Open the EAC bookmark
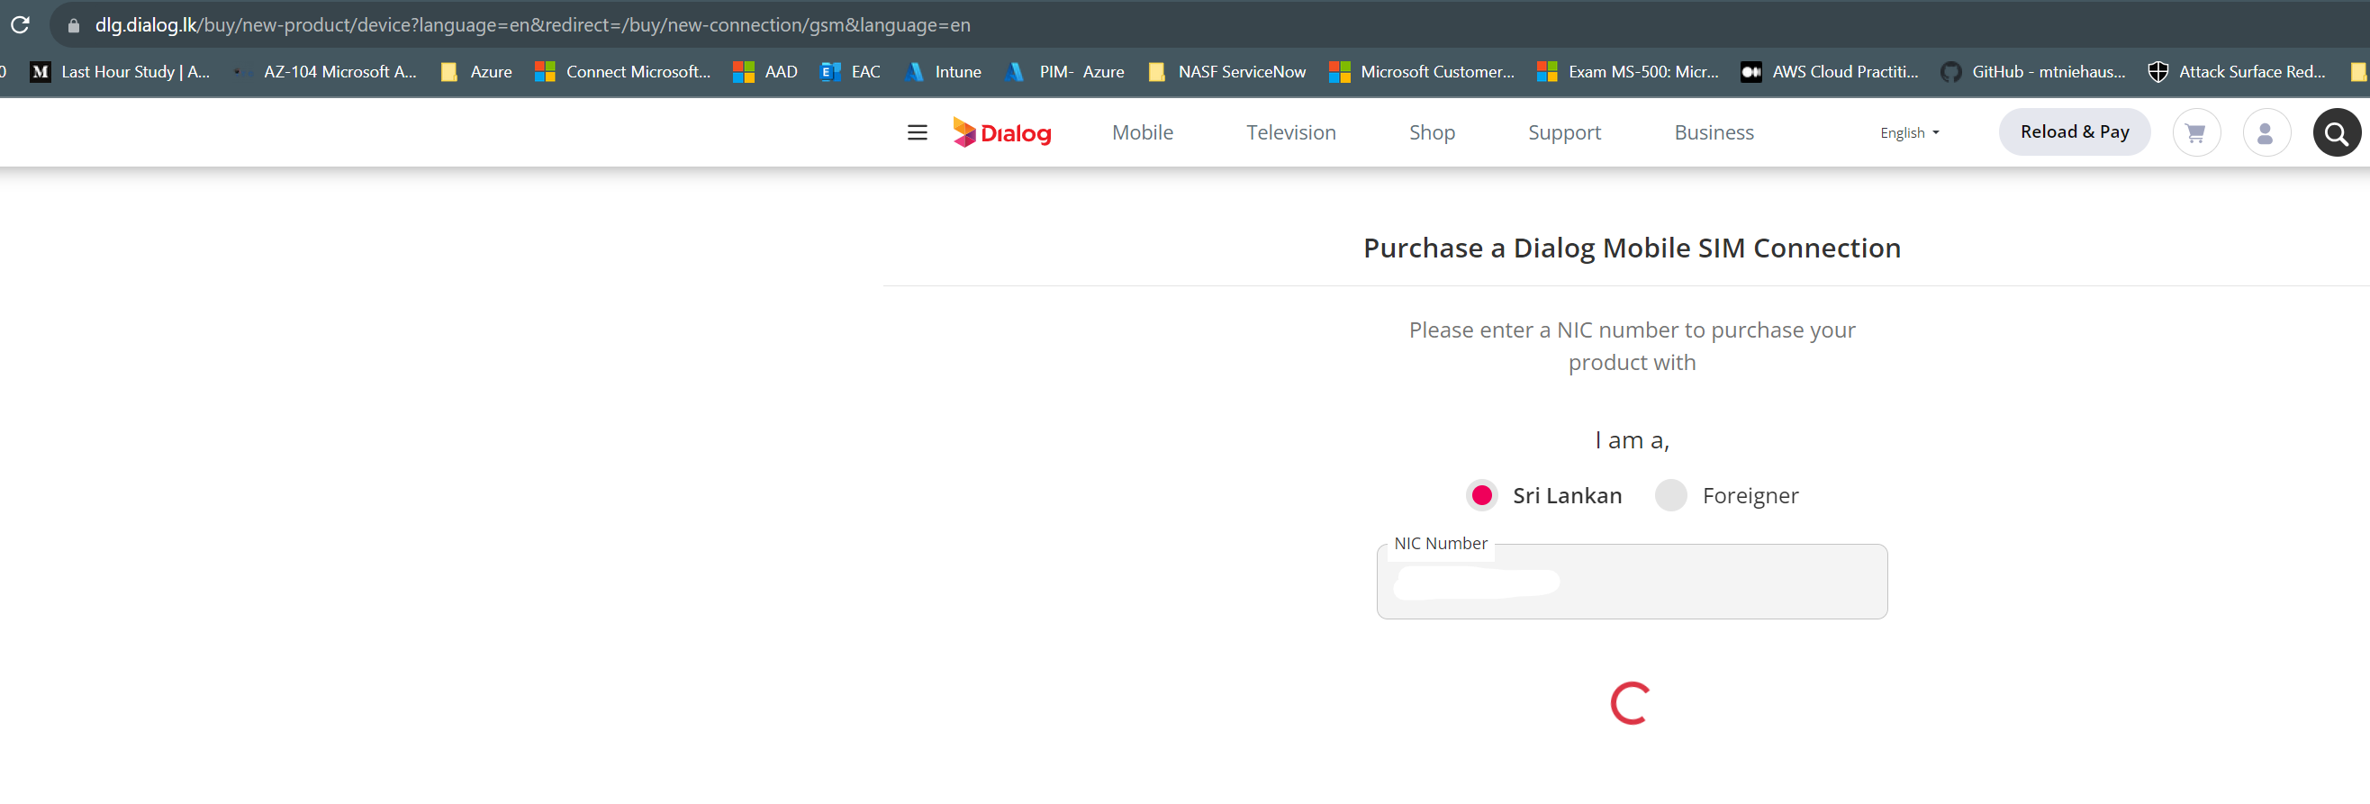2370x804 pixels. point(850,72)
